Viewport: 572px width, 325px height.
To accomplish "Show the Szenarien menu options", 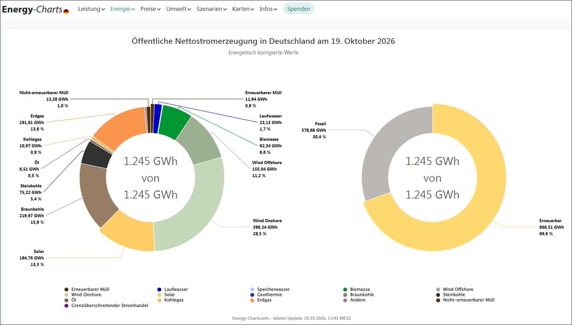I will click(x=212, y=9).
